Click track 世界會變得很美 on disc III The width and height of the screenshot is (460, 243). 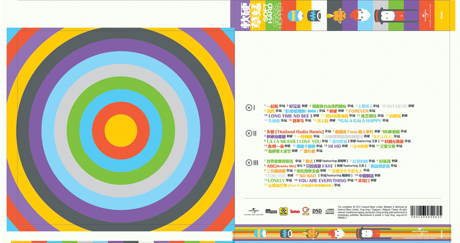280,162
